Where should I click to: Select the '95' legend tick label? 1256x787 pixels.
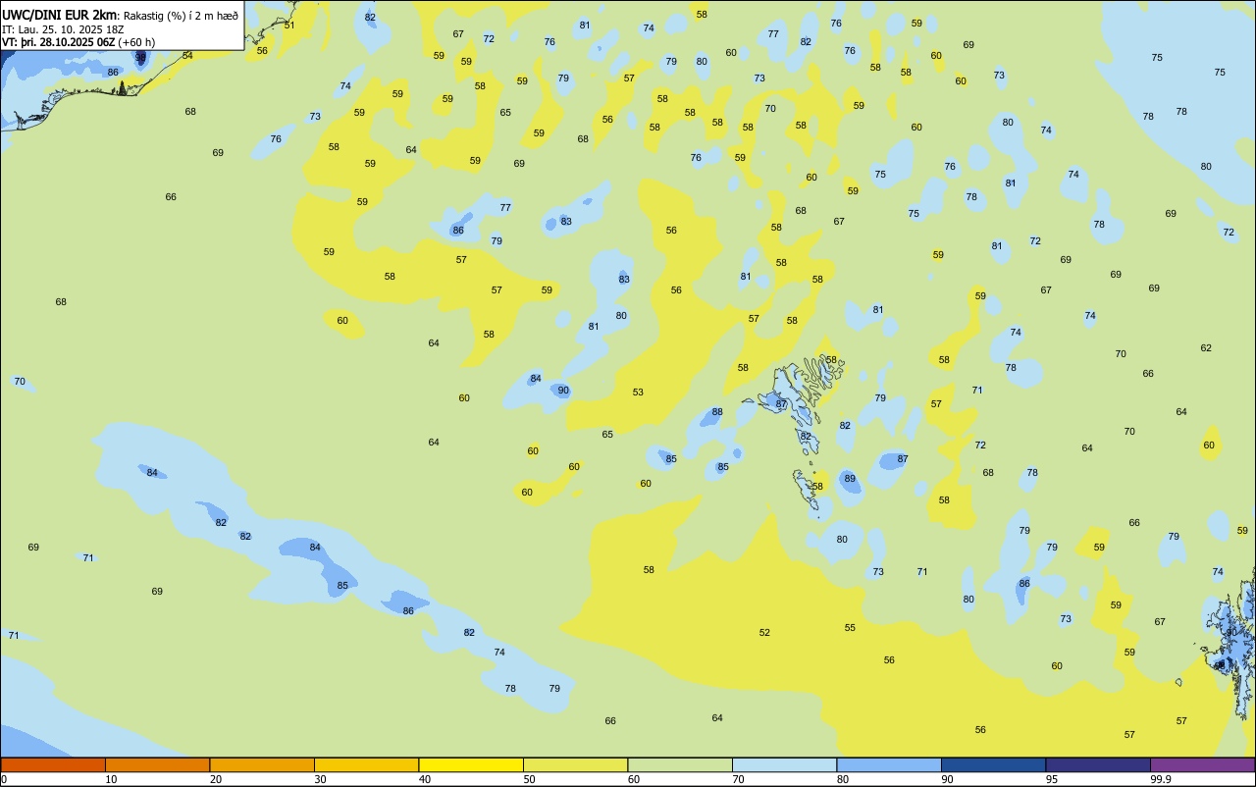(x=1052, y=779)
